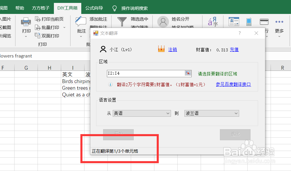The image size is (291, 171).
Task: Click the 双面打印 duplex printing icon
Action: click(x=38, y=36)
